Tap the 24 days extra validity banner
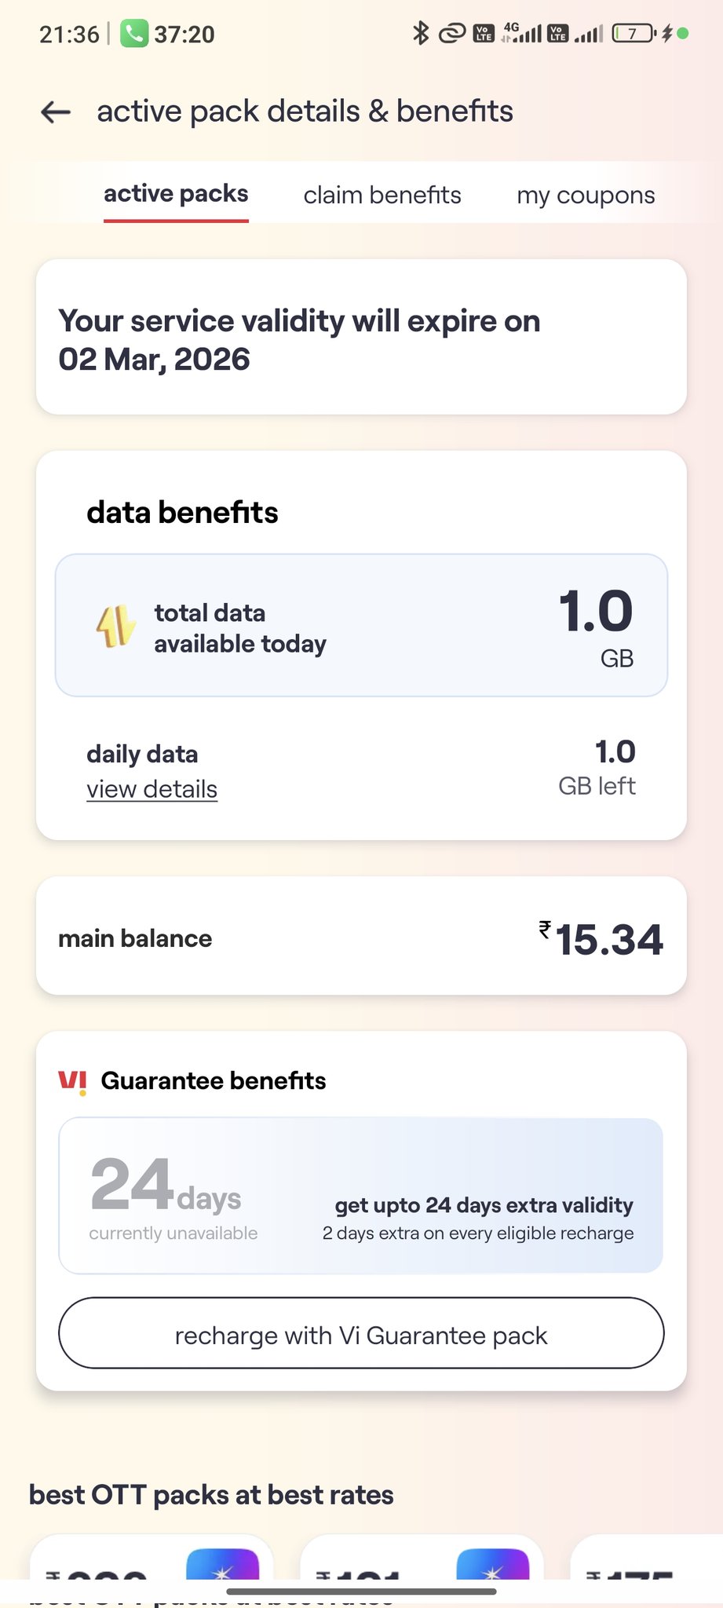This screenshot has width=723, height=1608. tap(361, 1195)
